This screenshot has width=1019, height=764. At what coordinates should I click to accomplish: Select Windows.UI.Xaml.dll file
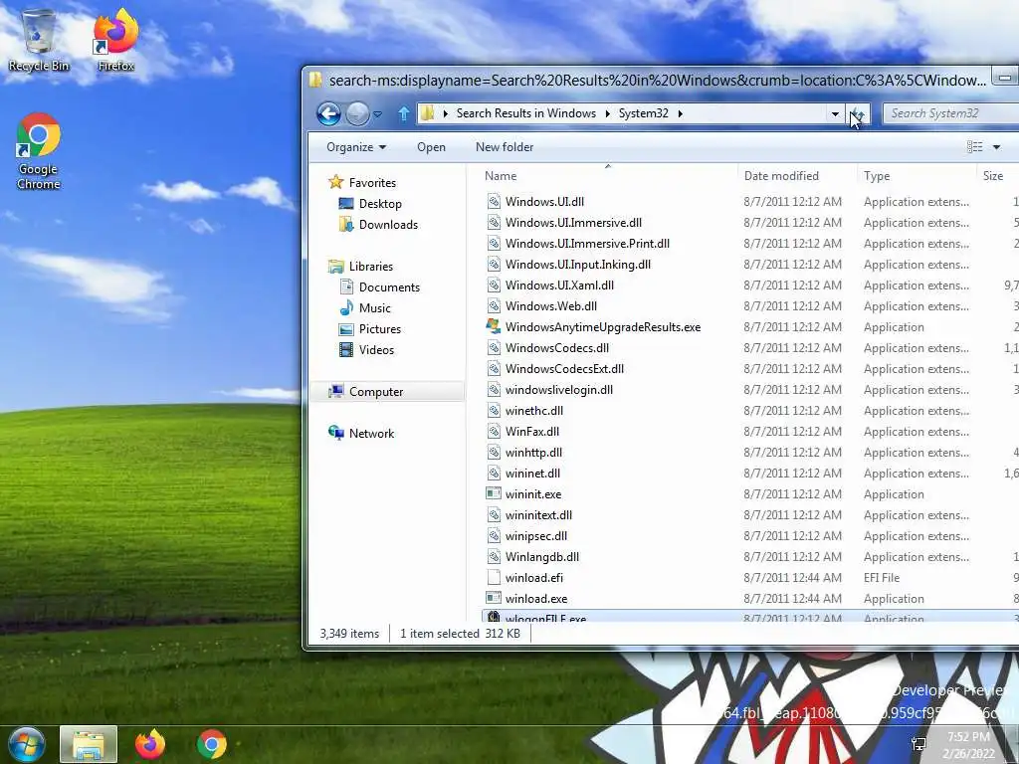pyautogui.click(x=559, y=286)
